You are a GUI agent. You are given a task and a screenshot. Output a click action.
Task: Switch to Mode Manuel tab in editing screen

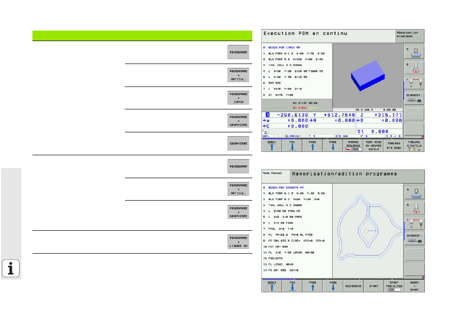[275, 175]
